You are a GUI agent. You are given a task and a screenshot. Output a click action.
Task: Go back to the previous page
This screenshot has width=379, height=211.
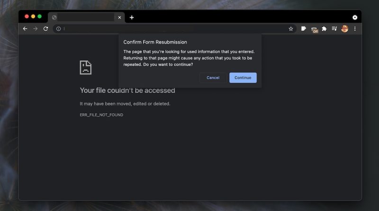click(x=25, y=29)
